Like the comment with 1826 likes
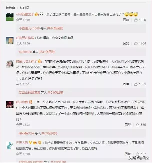Viewport: 152px width, 163px height. (136, 20)
